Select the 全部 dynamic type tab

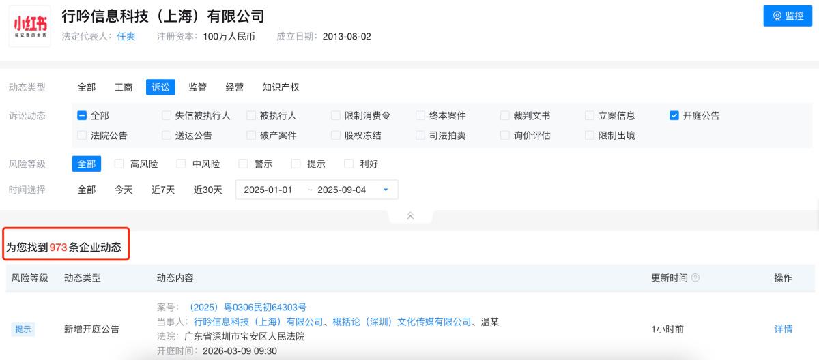[x=87, y=87]
